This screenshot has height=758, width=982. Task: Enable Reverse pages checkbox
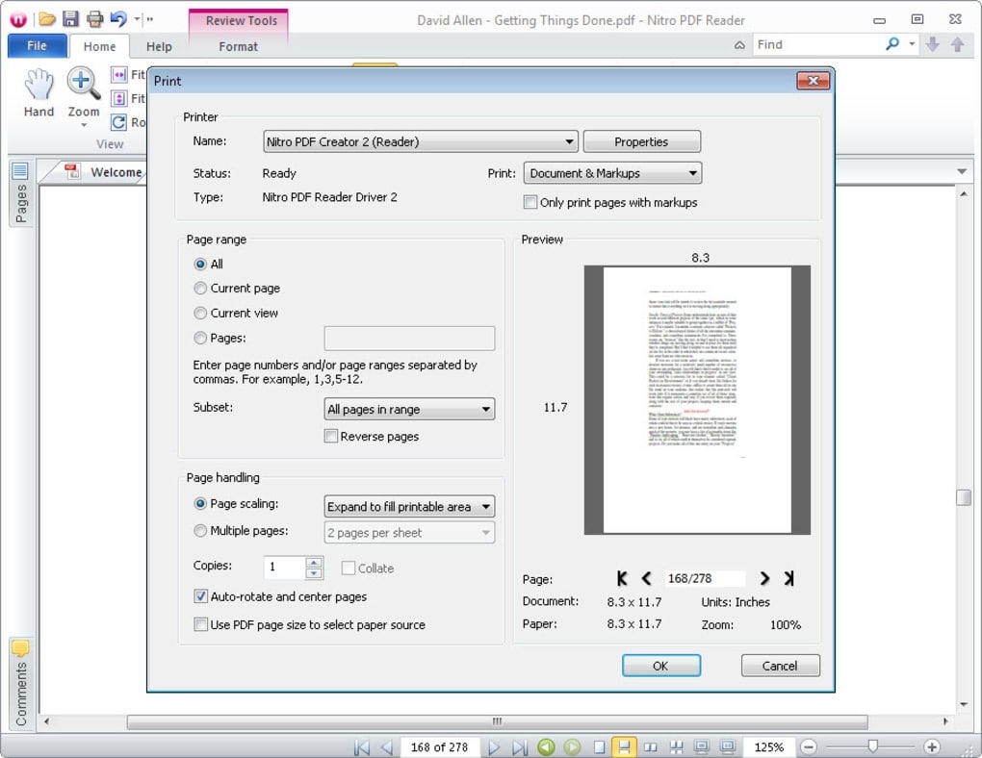(x=332, y=437)
